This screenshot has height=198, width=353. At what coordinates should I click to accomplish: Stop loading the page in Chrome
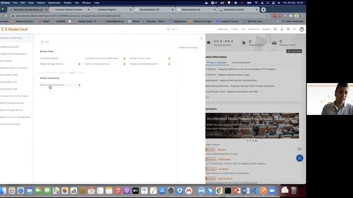click(x=6, y=16)
